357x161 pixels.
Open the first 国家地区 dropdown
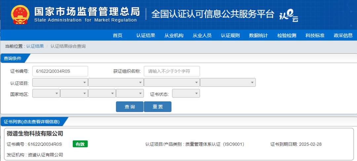click(46, 94)
